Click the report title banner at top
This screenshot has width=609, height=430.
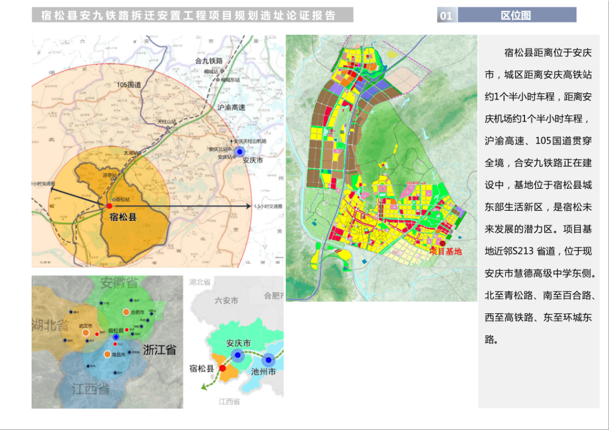pyautogui.click(x=192, y=15)
